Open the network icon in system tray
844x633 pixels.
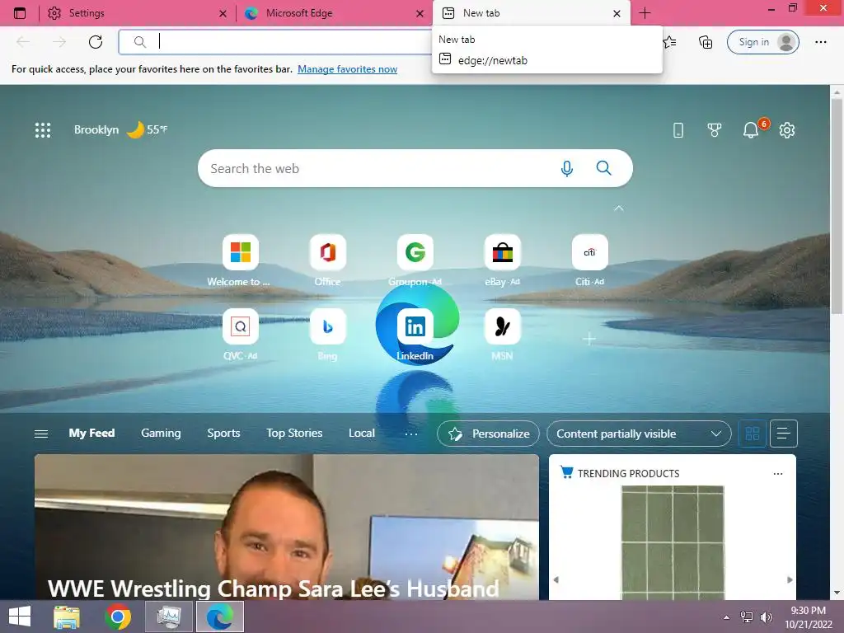747,617
